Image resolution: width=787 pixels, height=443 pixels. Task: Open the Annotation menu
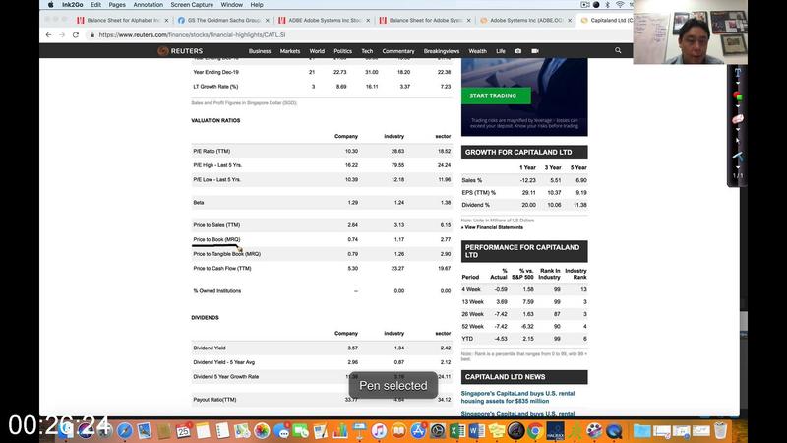pos(149,5)
